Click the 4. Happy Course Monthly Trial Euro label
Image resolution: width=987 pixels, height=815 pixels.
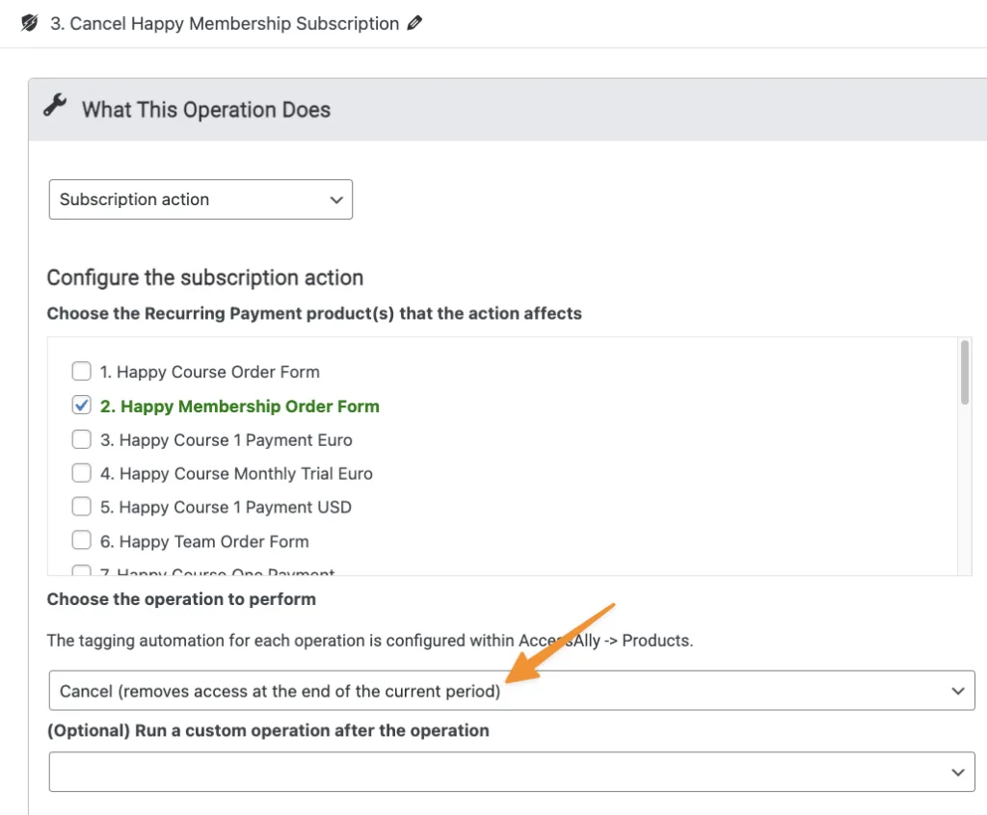coord(236,474)
